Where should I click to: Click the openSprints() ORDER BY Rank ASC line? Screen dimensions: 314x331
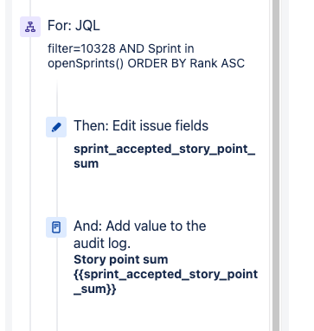[146, 63]
